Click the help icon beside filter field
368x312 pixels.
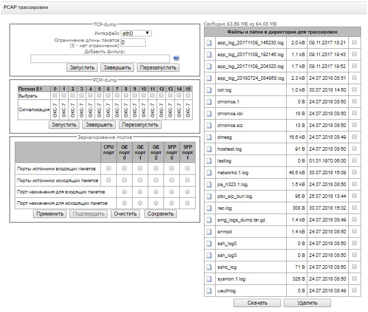pyautogui.click(x=176, y=59)
